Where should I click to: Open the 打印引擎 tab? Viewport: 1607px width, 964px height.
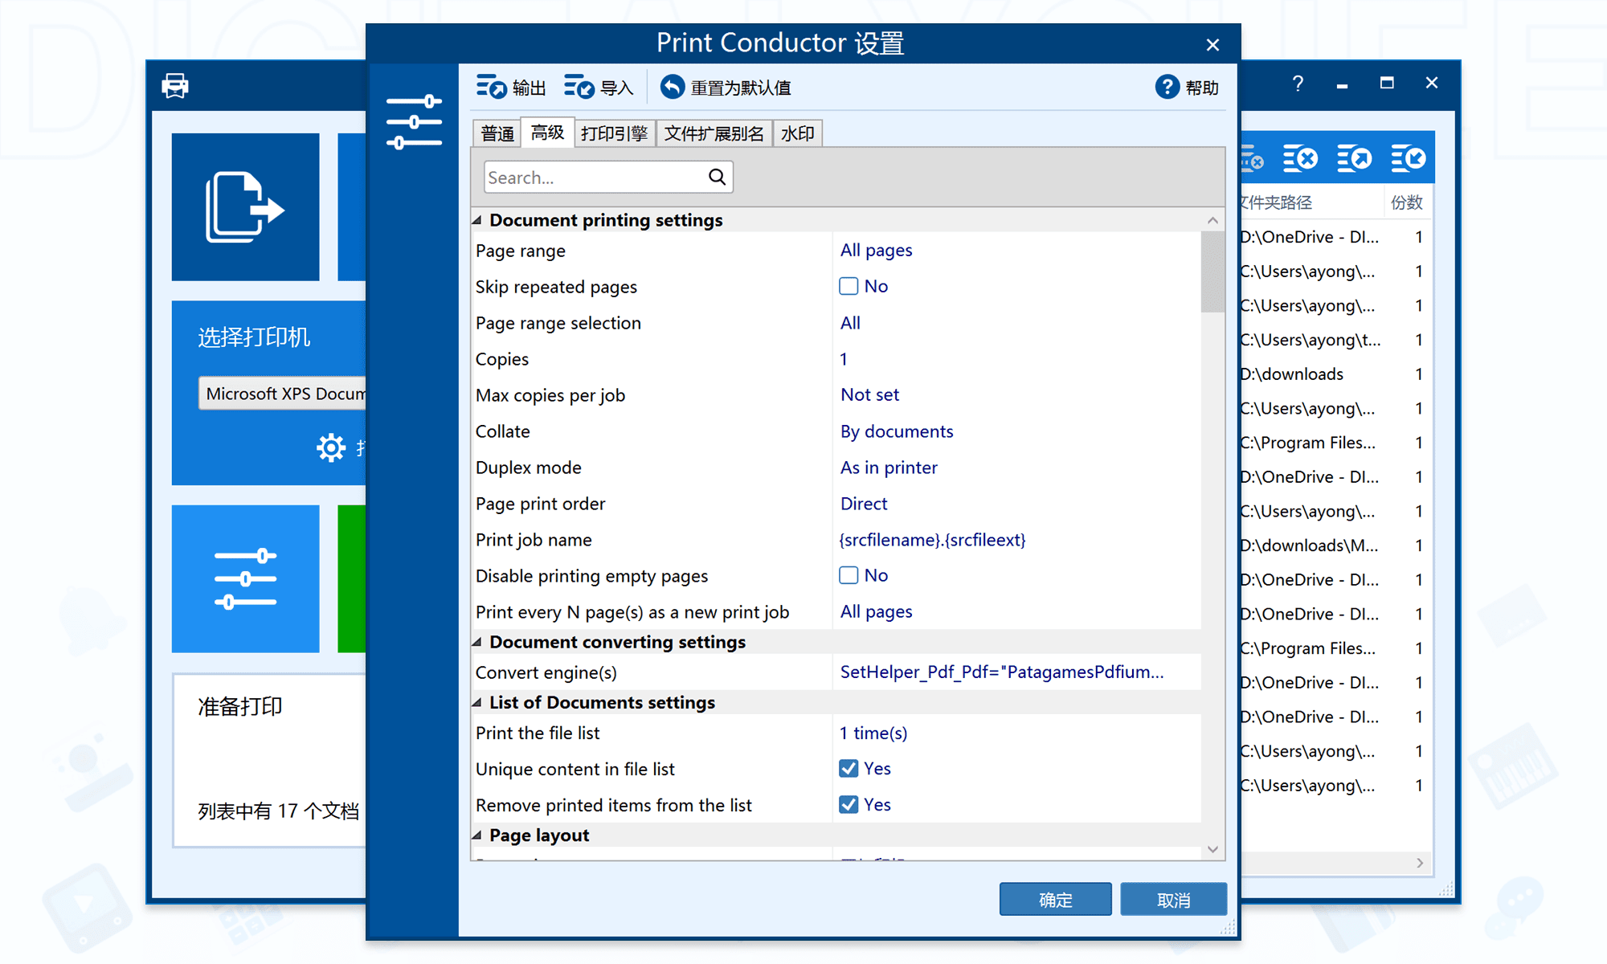pos(615,133)
